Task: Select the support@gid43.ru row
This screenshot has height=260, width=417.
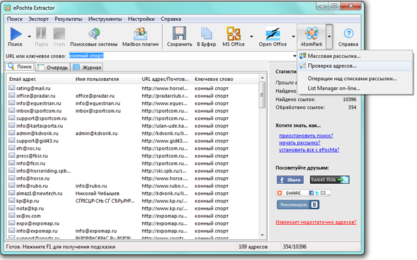Action: (132, 141)
